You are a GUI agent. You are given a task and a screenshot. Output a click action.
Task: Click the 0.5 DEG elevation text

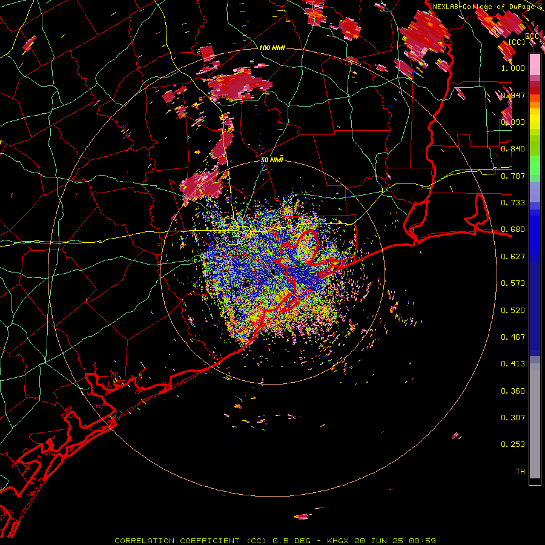point(293,541)
